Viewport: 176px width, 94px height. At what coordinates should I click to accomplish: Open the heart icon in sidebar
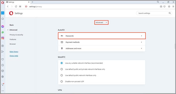pyautogui.click(x=3, y=59)
